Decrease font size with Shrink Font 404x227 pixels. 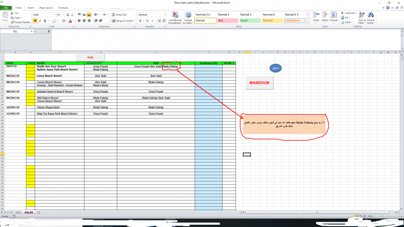72,15
